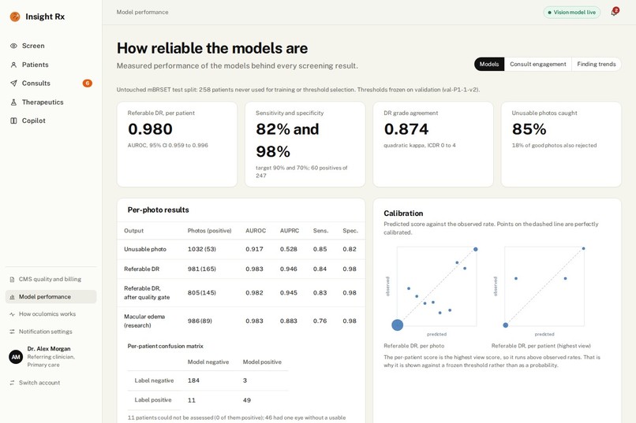
Task: Click the Per-photo results heading
Action: 158,210
